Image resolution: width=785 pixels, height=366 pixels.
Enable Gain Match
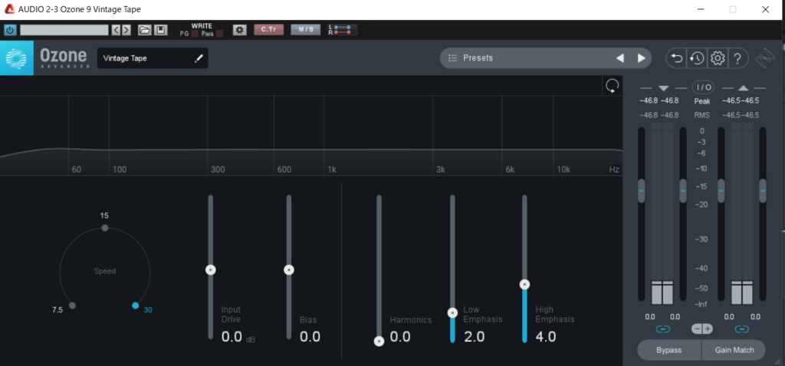734,350
